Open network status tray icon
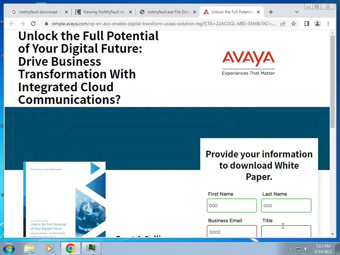This screenshot has width=340, height=255. pos(298,249)
